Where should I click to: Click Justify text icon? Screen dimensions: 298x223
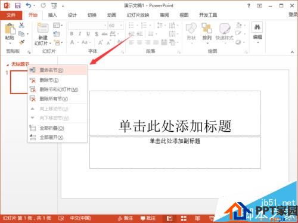click(x=156, y=42)
